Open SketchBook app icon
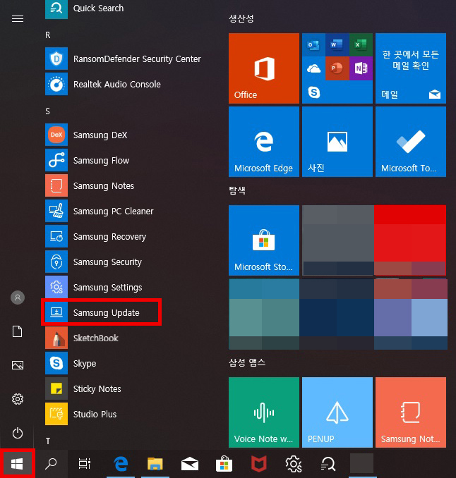Image resolution: width=456 pixels, height=478 pixels. click(56, 338)
